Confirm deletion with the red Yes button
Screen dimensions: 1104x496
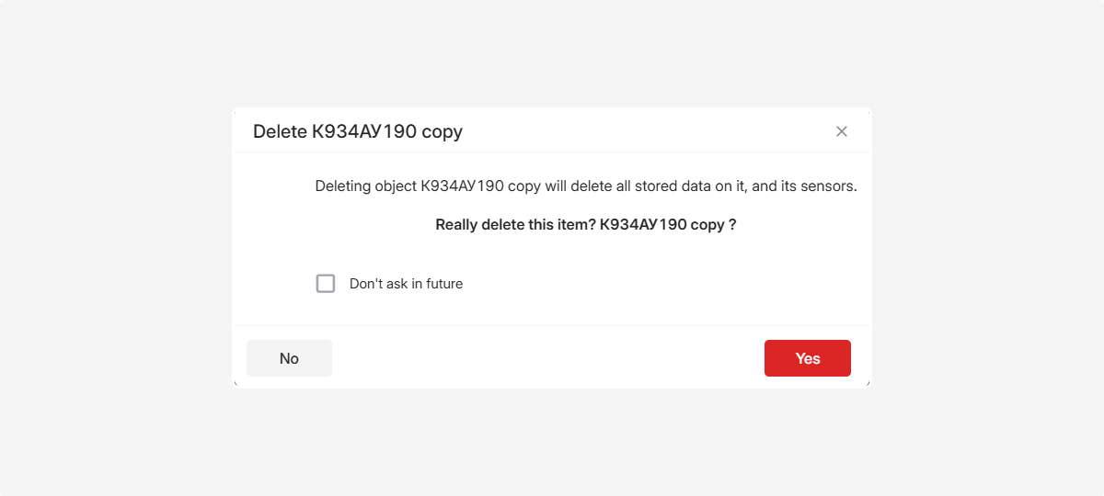pyautogui.click(x=807, y=358)
